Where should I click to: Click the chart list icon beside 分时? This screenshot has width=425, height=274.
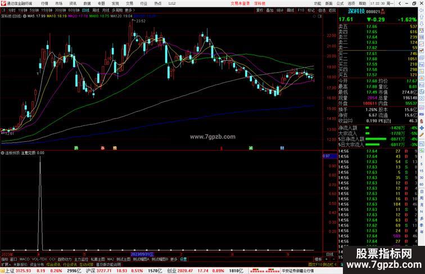click(x=3, y=10)
